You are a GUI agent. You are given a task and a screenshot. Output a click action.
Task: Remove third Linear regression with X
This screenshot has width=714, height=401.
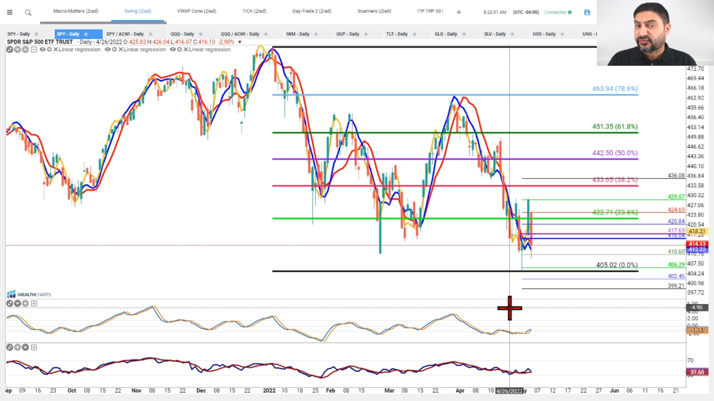(x=186, y=49)
